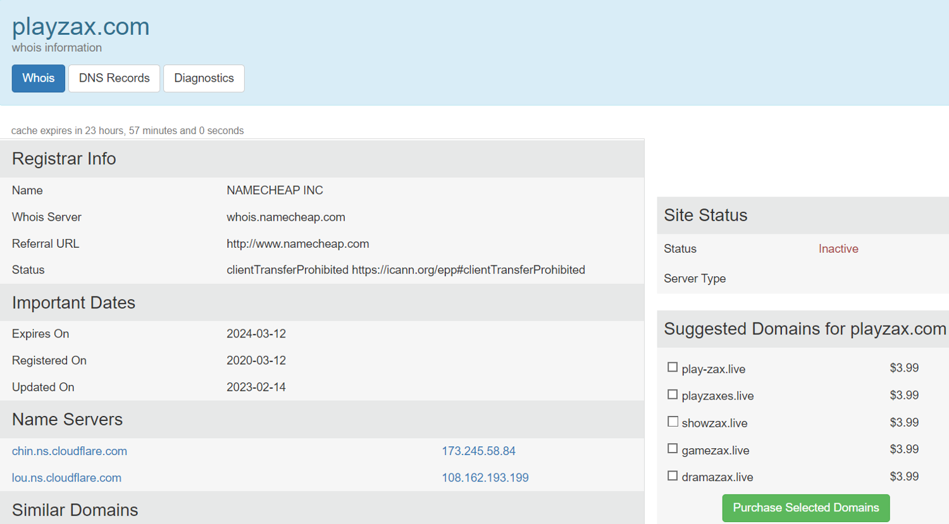The height and width of the screenshot is (524, 949).
Task: Click the IP address 108.162.193.199
Action: click(x=485, y=478)
